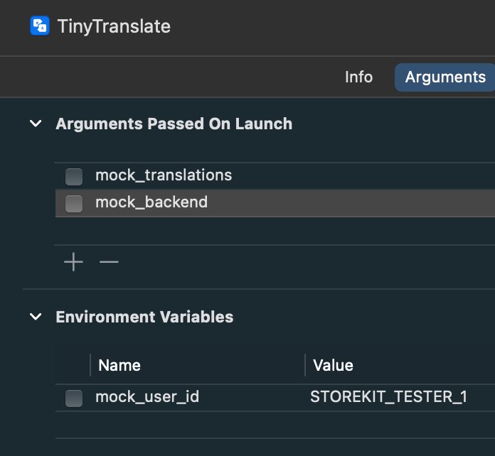This screenshot has height=456, width=495.
Task: Click the Arguments Passed On Launch heading
Action: coord(174,124)
